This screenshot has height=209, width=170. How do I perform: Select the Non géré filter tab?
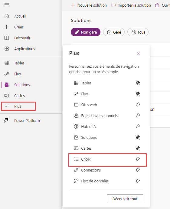86,32
